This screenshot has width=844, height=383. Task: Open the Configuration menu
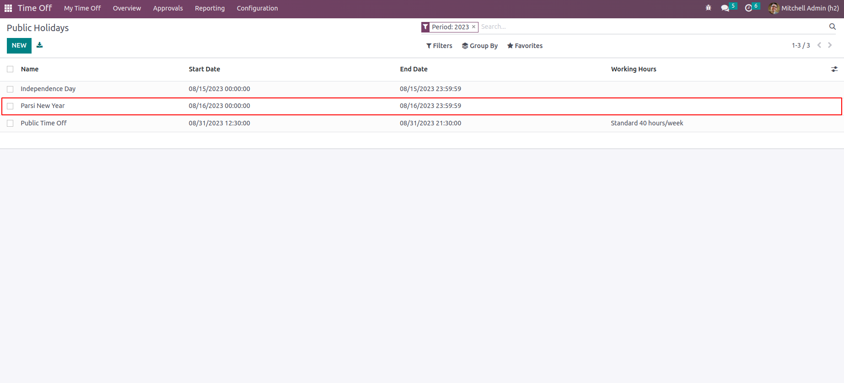[257, 8]
